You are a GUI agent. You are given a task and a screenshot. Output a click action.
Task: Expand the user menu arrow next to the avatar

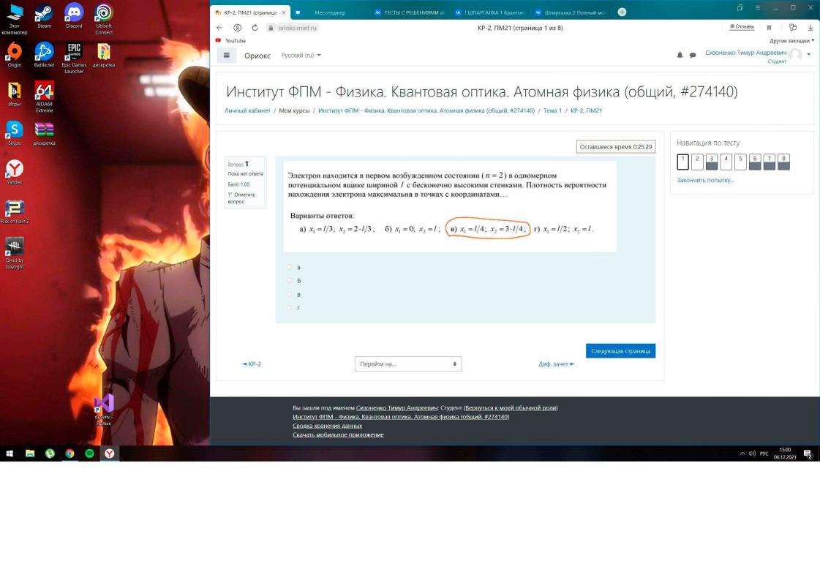[808, 54]
